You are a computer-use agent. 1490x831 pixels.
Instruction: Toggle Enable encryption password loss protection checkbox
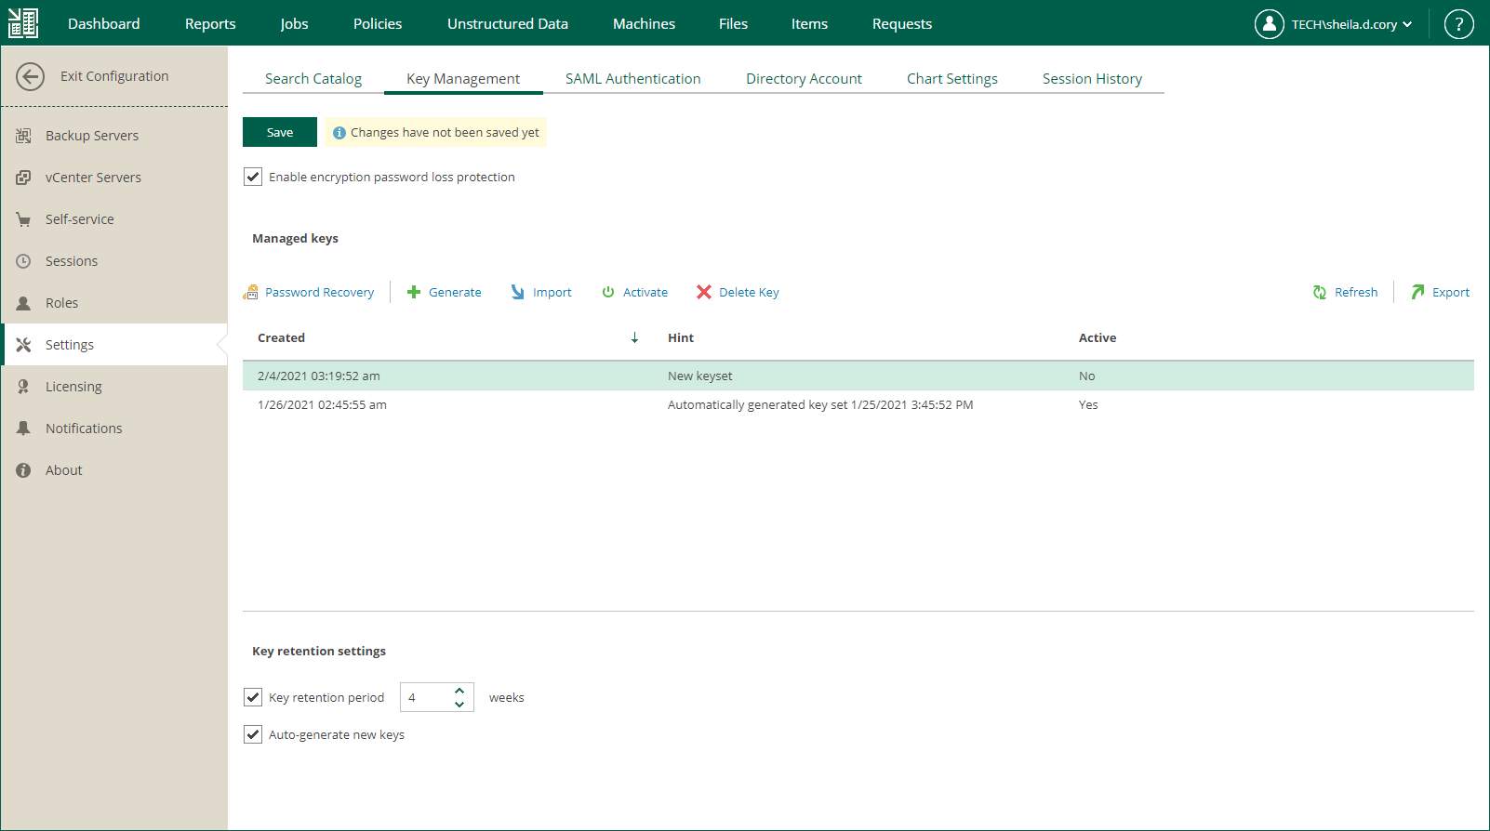pyautogui.click(x=253, y=177)
